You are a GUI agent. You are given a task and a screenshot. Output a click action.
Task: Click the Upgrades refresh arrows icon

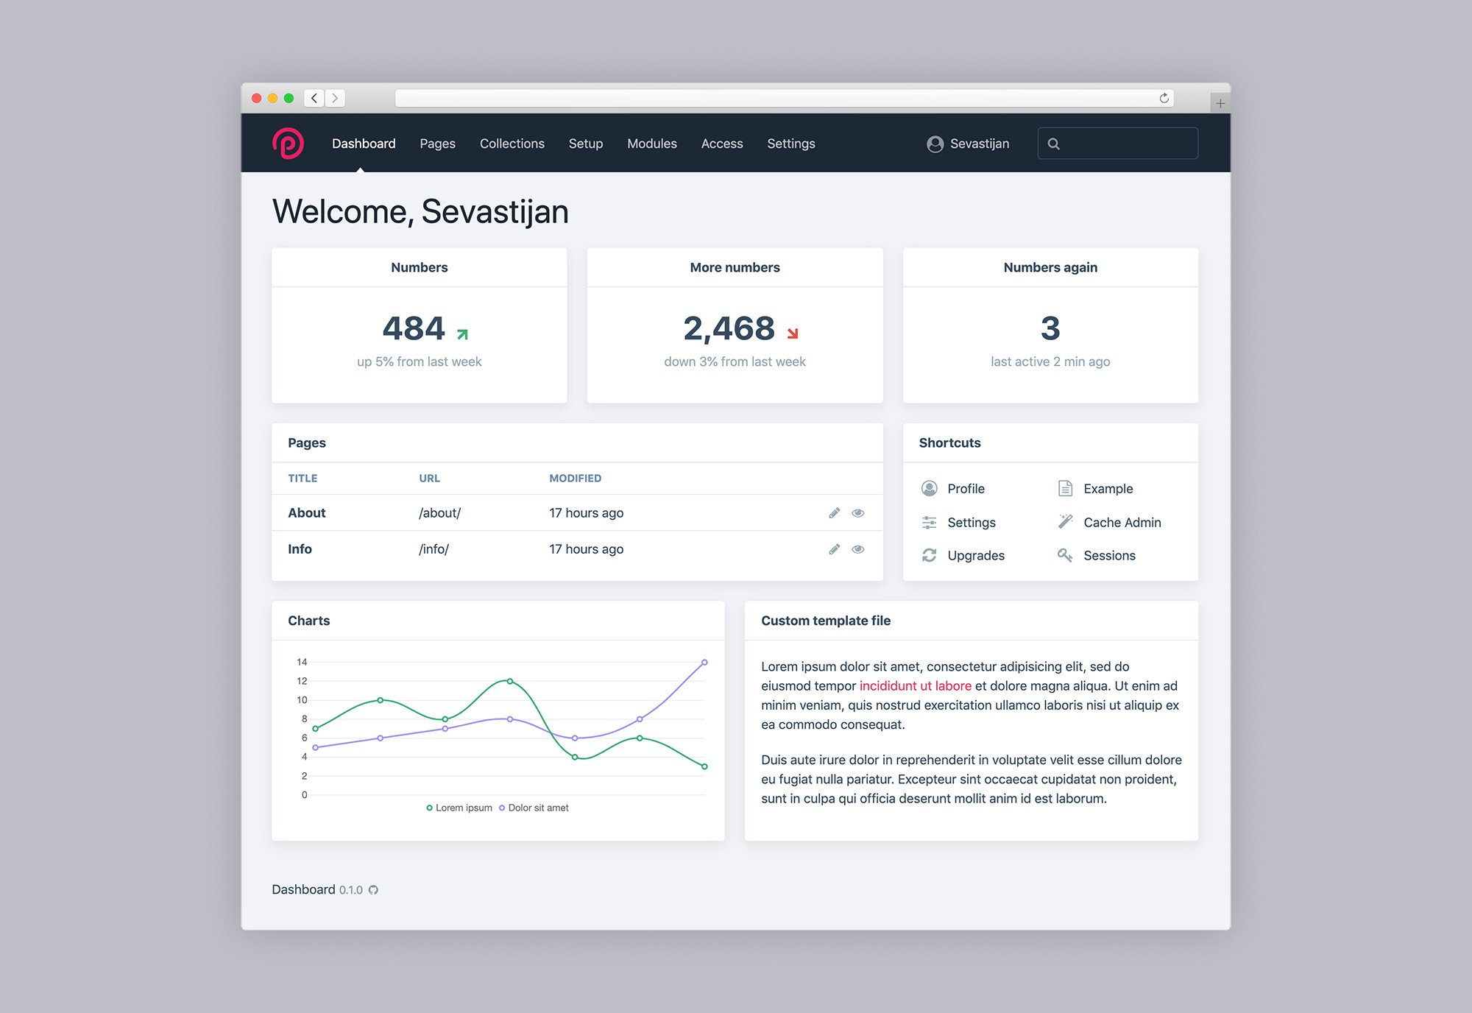(930, 555)
